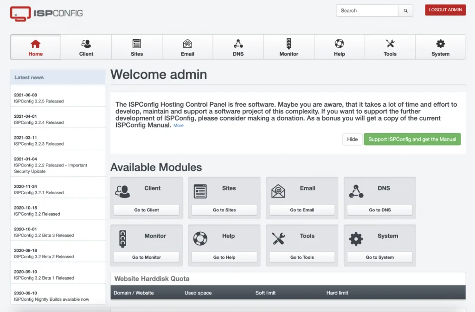This screenshot has width=475, height=312.
Task: Click the Go to Monitor button
Action: [147, 257]
